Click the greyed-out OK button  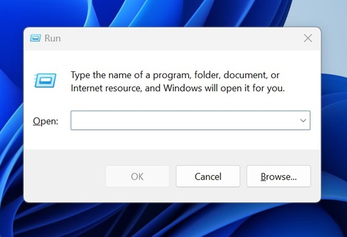(137, 176)
